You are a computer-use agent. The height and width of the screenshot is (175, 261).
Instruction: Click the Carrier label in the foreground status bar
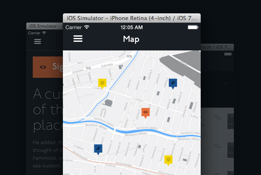pyautogui.click(x=73, y=27)
